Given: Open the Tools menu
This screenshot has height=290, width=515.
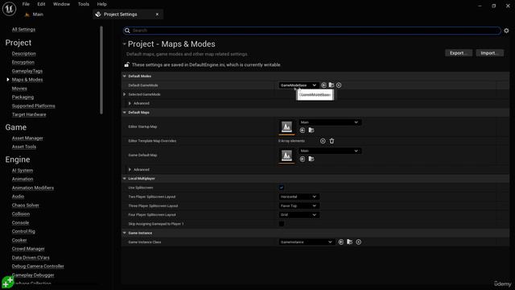Looking at the screenshot, I should click(x=84, y=4).
